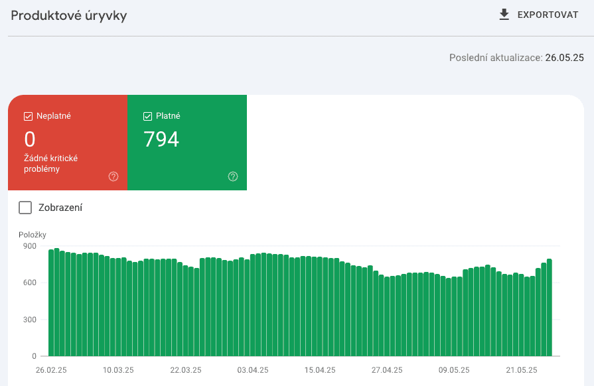Click the 10.03.25 date axis label

117,370
